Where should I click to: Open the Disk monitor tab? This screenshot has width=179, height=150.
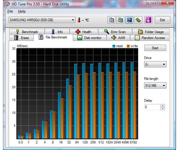89,38
